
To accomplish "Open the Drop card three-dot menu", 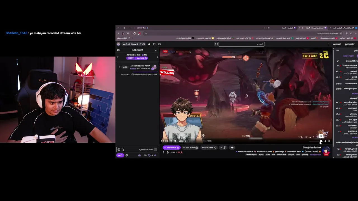I will 119,67.
